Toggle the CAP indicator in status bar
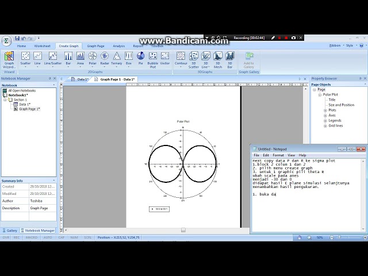 tap(62, 237)
